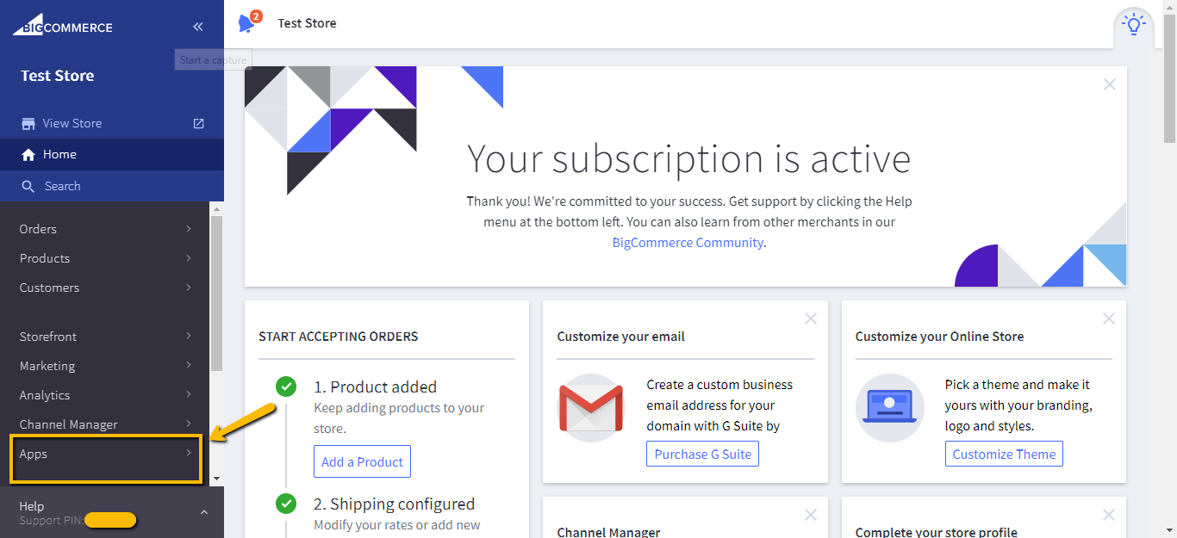Viewport: 1177px width, 538px height.
Task: Click the Search magnifier icon
Action: click(x=28, y=186)
